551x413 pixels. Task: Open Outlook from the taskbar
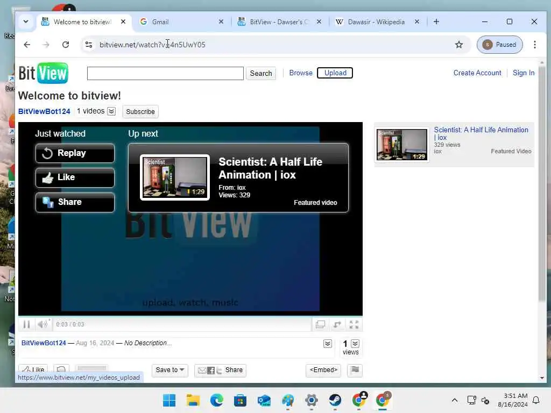(x=264, y=400)
